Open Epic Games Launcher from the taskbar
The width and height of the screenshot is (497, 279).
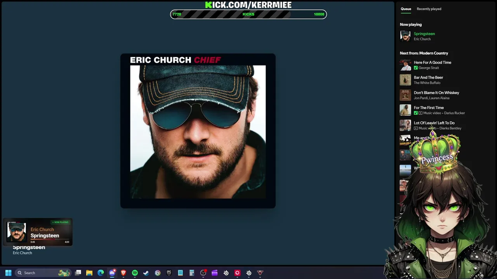click(169, 273)
